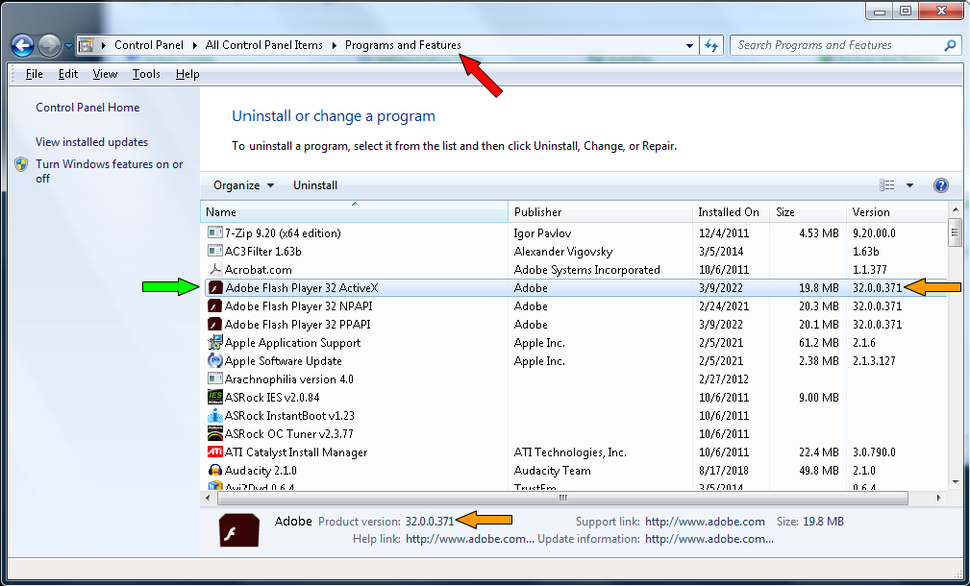The width and height of the screenshot is (970, 586).
Task: Click the vertical scrollbar down arrow
Action: 956,482
